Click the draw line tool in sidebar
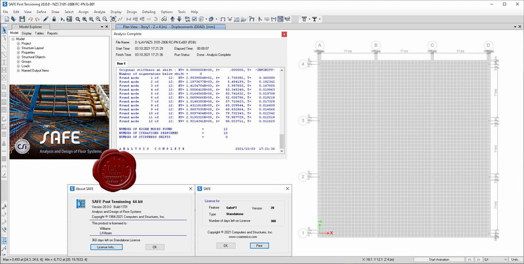 (5, 47)
